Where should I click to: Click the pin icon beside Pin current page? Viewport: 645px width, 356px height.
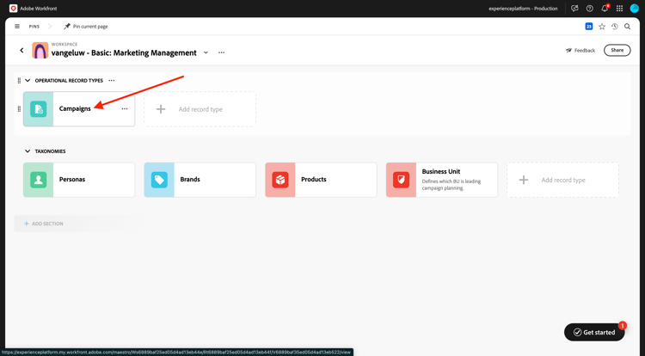click(x=66, y=27)
